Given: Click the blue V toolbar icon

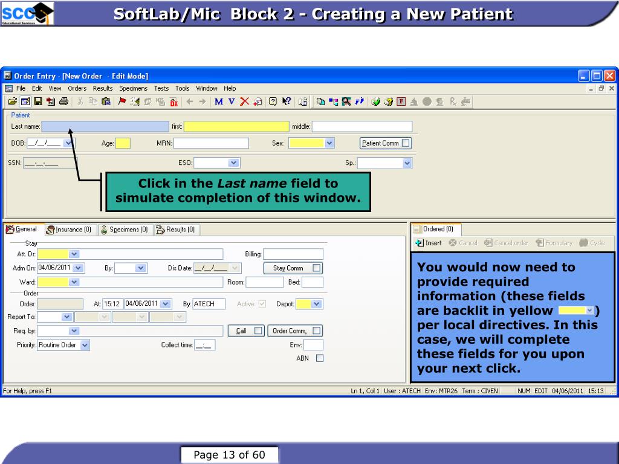Looking at the screenshot, I should [x=232, y=102].
